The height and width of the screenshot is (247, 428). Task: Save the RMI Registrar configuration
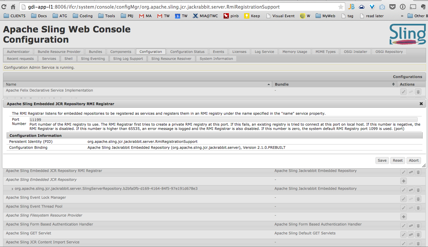tap(382, 160)
